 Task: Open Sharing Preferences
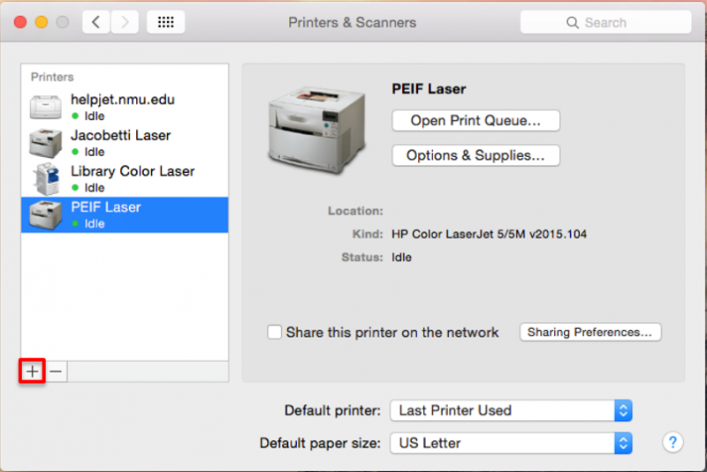tap(589, 332)
